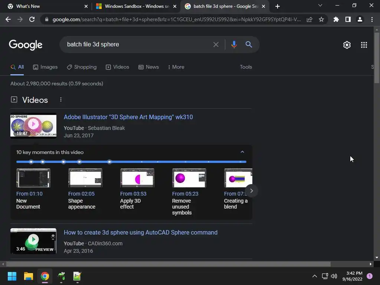Switch to Windows Sandbox tab
This screenshot has height=285, width=380.
[x=136, y=6]
